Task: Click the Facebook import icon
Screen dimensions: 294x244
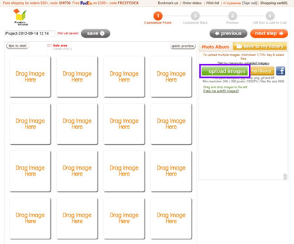Action: coord(280,71)
